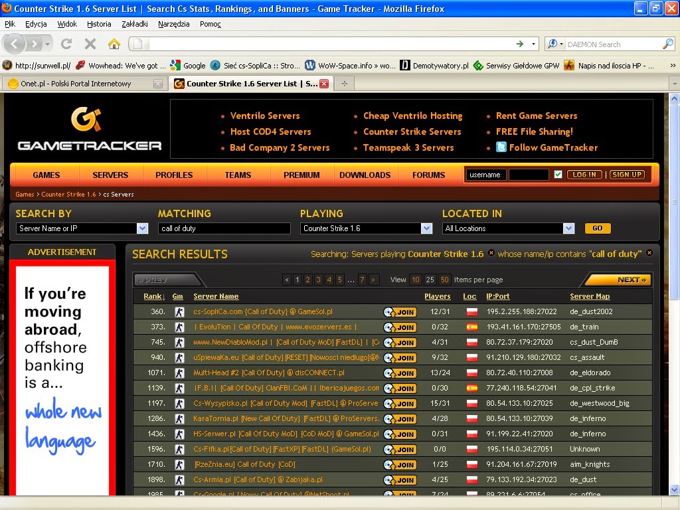The image size is (680, 510).
Task: Open the Plik menu
Action: click(9, 25)
